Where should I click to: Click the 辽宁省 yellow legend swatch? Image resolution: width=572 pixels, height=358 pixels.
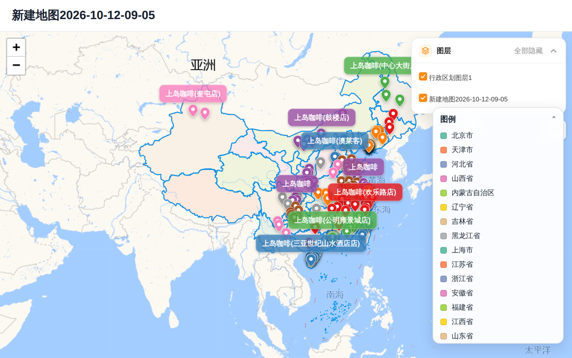point(443,208)
